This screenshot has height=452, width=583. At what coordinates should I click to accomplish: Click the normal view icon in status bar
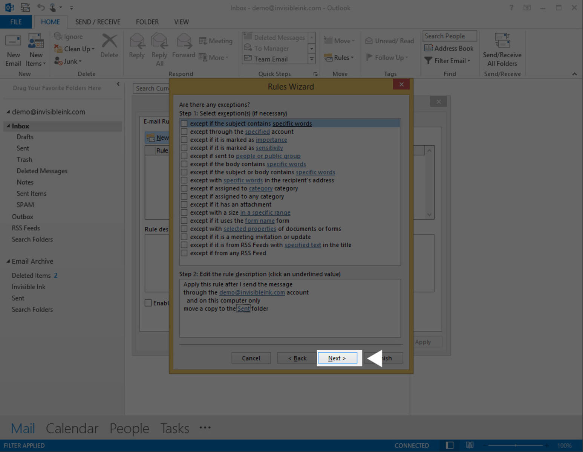450,445
